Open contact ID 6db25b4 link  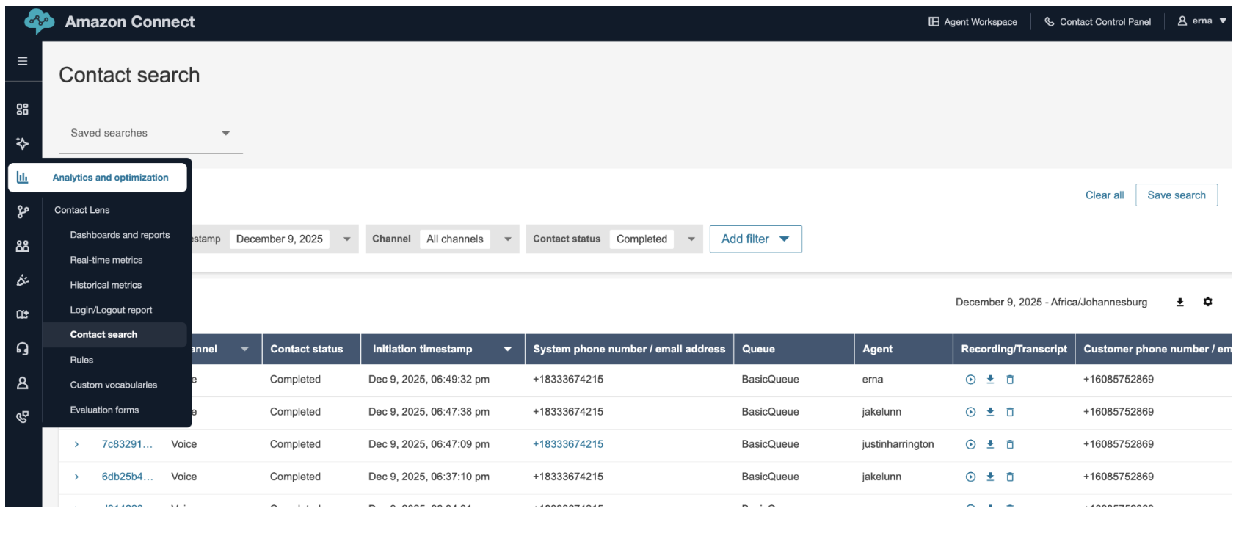pyautogui.click(x=127, y=477)
